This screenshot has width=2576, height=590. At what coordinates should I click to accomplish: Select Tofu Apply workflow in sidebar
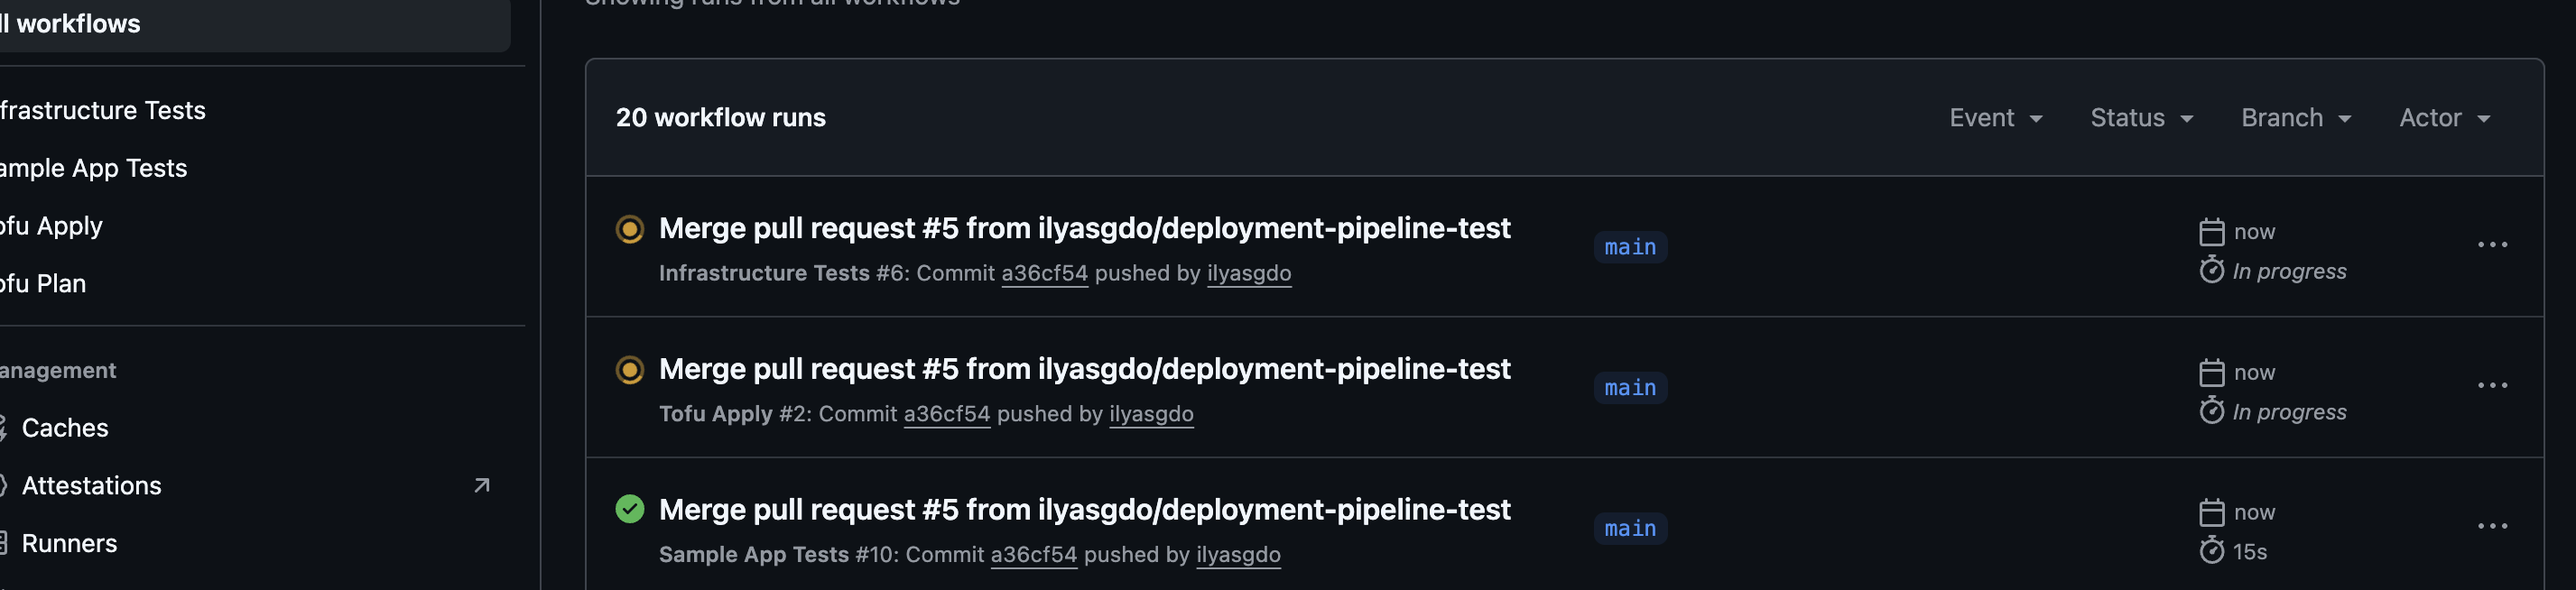(51, 226)
